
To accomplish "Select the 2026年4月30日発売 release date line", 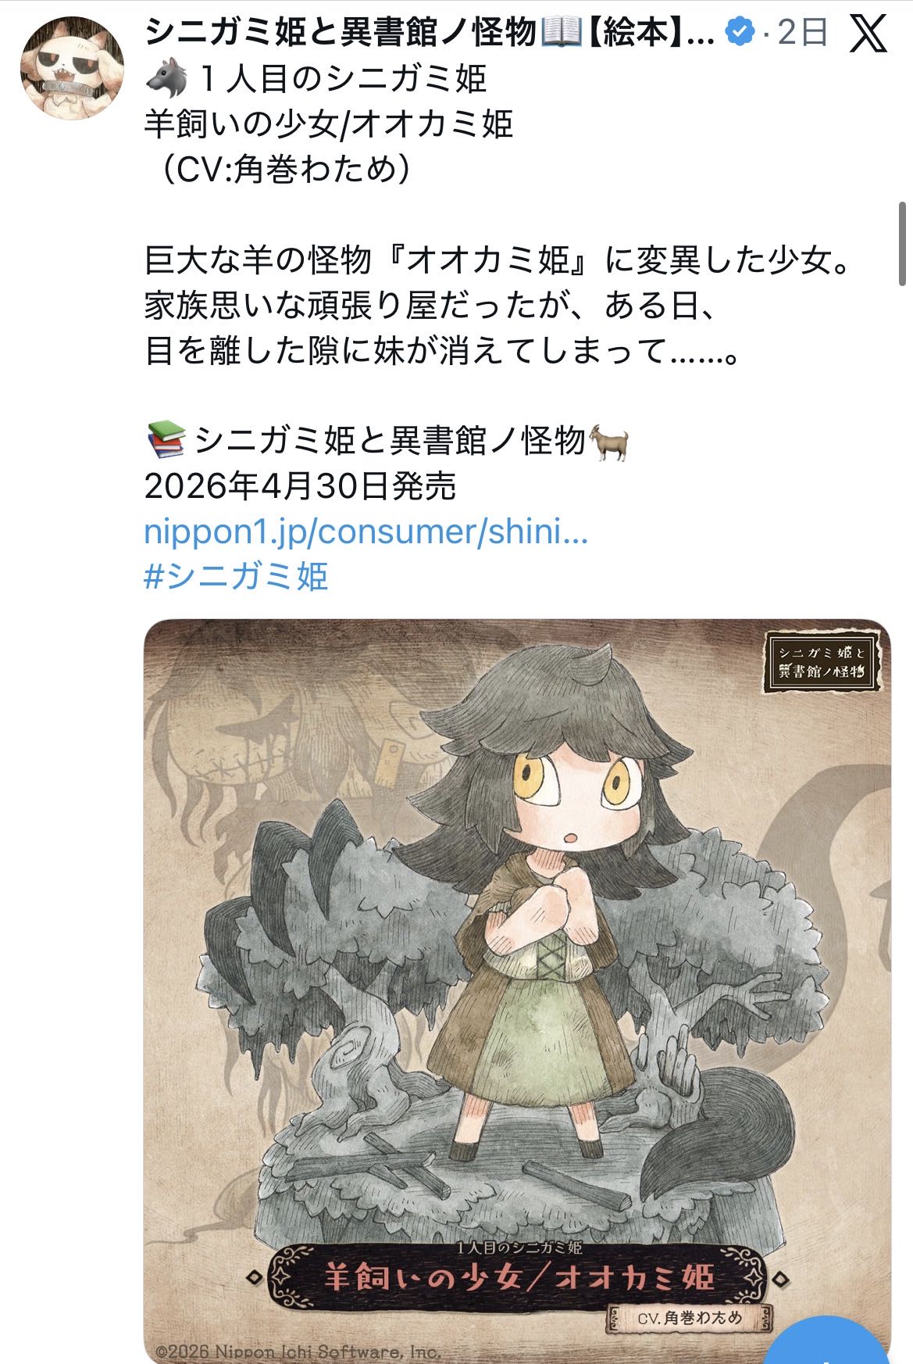I will pyautogui.click(x=300, y=486).
